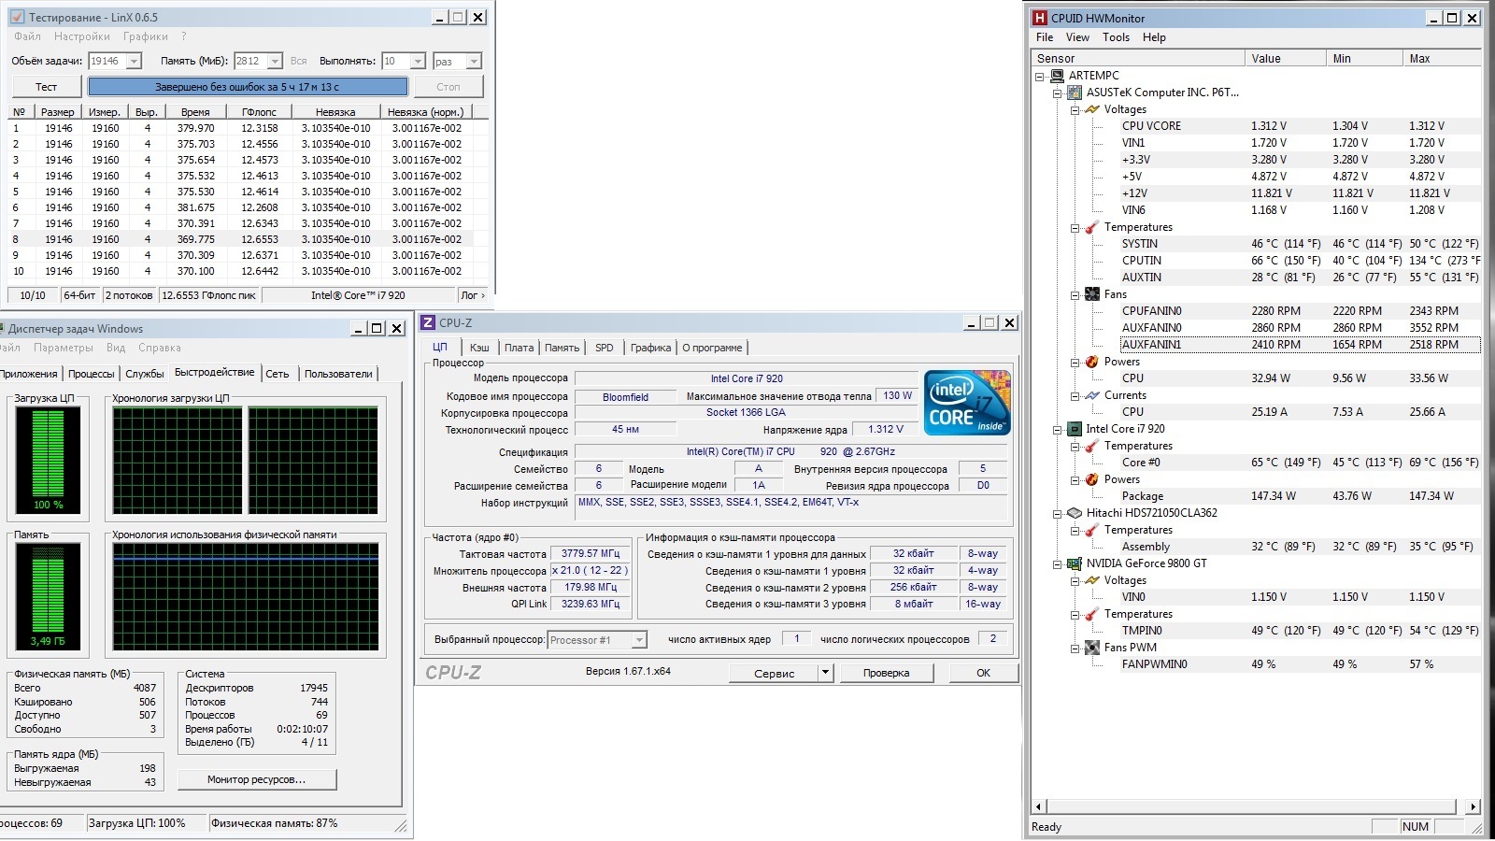Click the Max column header in HWMonitor
This screenshot has height=841, width=1495.
pyautogui.click(x=1442, y=58)
